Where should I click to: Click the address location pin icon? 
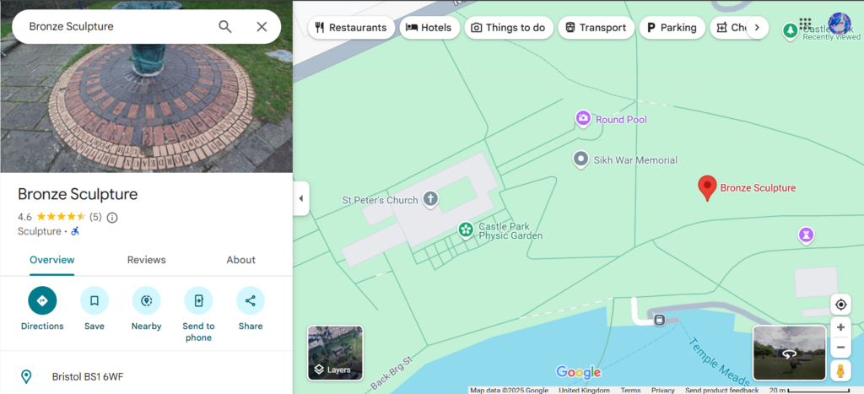26,377
